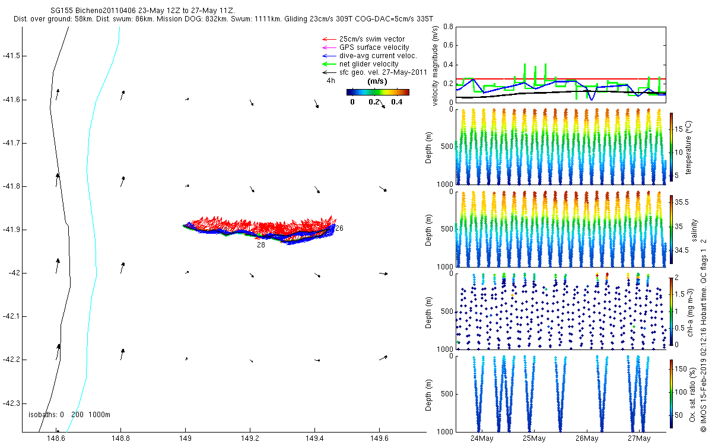Select the track marker labeled 28

pyautogui.click(x=260, y=244)
